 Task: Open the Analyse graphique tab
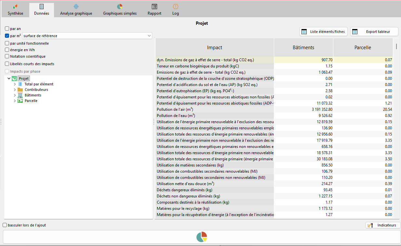76,10
